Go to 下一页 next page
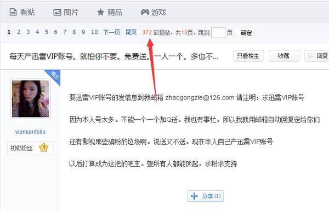Screen dimensions: 329x211 click(x=112, y=32)
